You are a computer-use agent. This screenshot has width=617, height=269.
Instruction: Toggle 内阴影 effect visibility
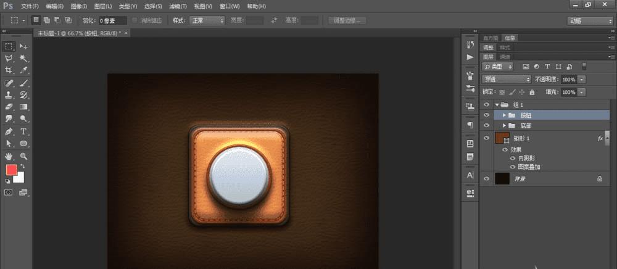pos(513,158)
